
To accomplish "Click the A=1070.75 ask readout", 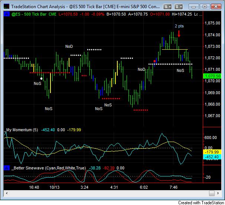I will pos(138,14).
